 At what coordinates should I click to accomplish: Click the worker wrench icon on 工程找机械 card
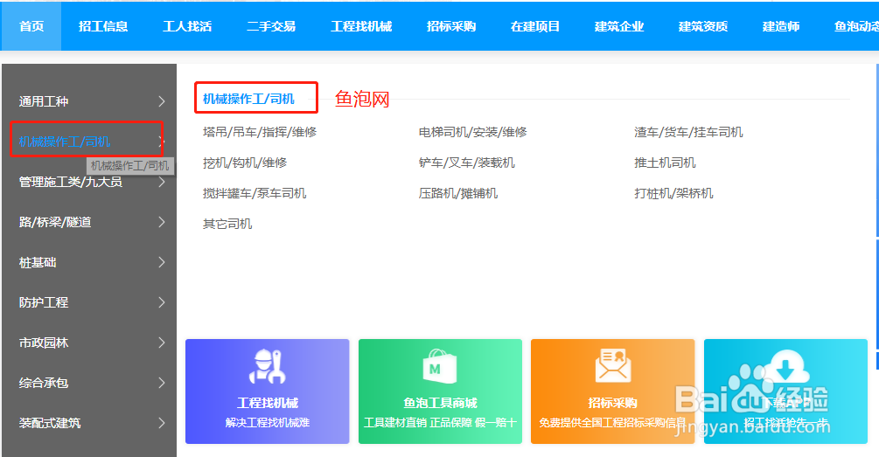pos(267,366)
